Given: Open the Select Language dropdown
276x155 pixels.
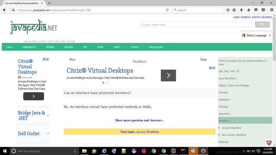Looking at the screenshot, I should coord(257,35).
